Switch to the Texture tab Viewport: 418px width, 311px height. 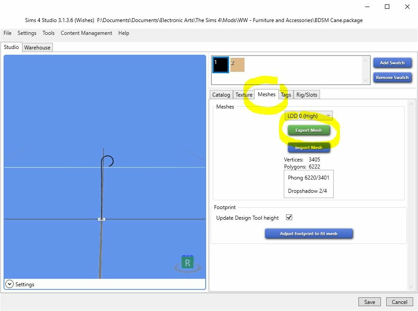click(x=244, y=94)
